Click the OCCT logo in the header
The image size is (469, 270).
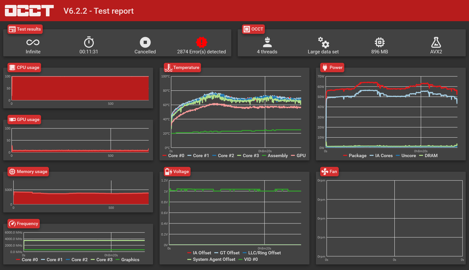(29, 11)
